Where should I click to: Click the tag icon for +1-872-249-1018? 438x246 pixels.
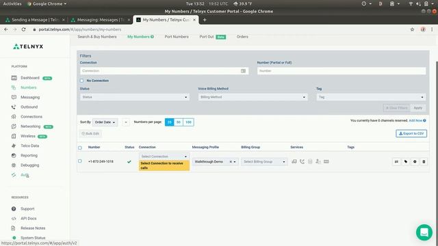pyautogui.click(x=406, y=161)
